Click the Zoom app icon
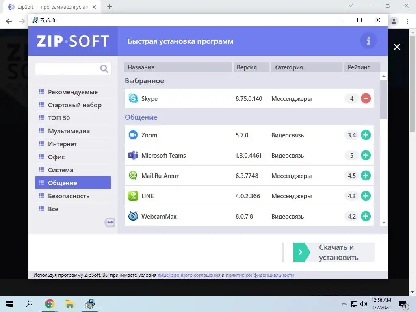This screenshot has width=416, height=312. pyautogui.click(x=133, y=135)
